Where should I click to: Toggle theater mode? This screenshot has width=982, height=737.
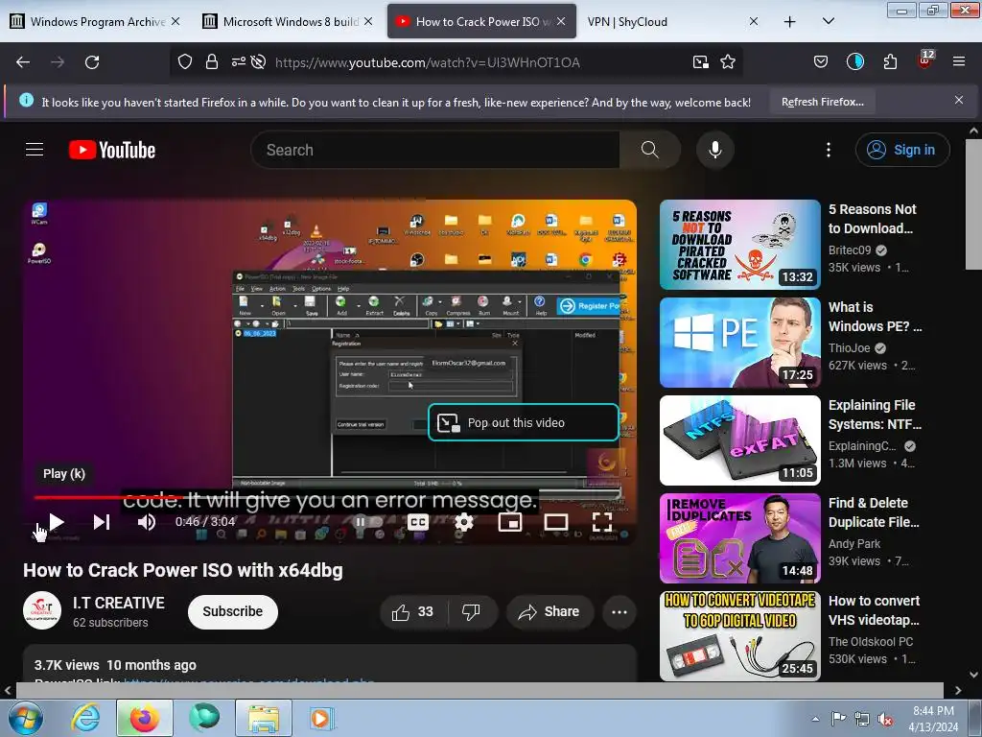click(555, 522)
